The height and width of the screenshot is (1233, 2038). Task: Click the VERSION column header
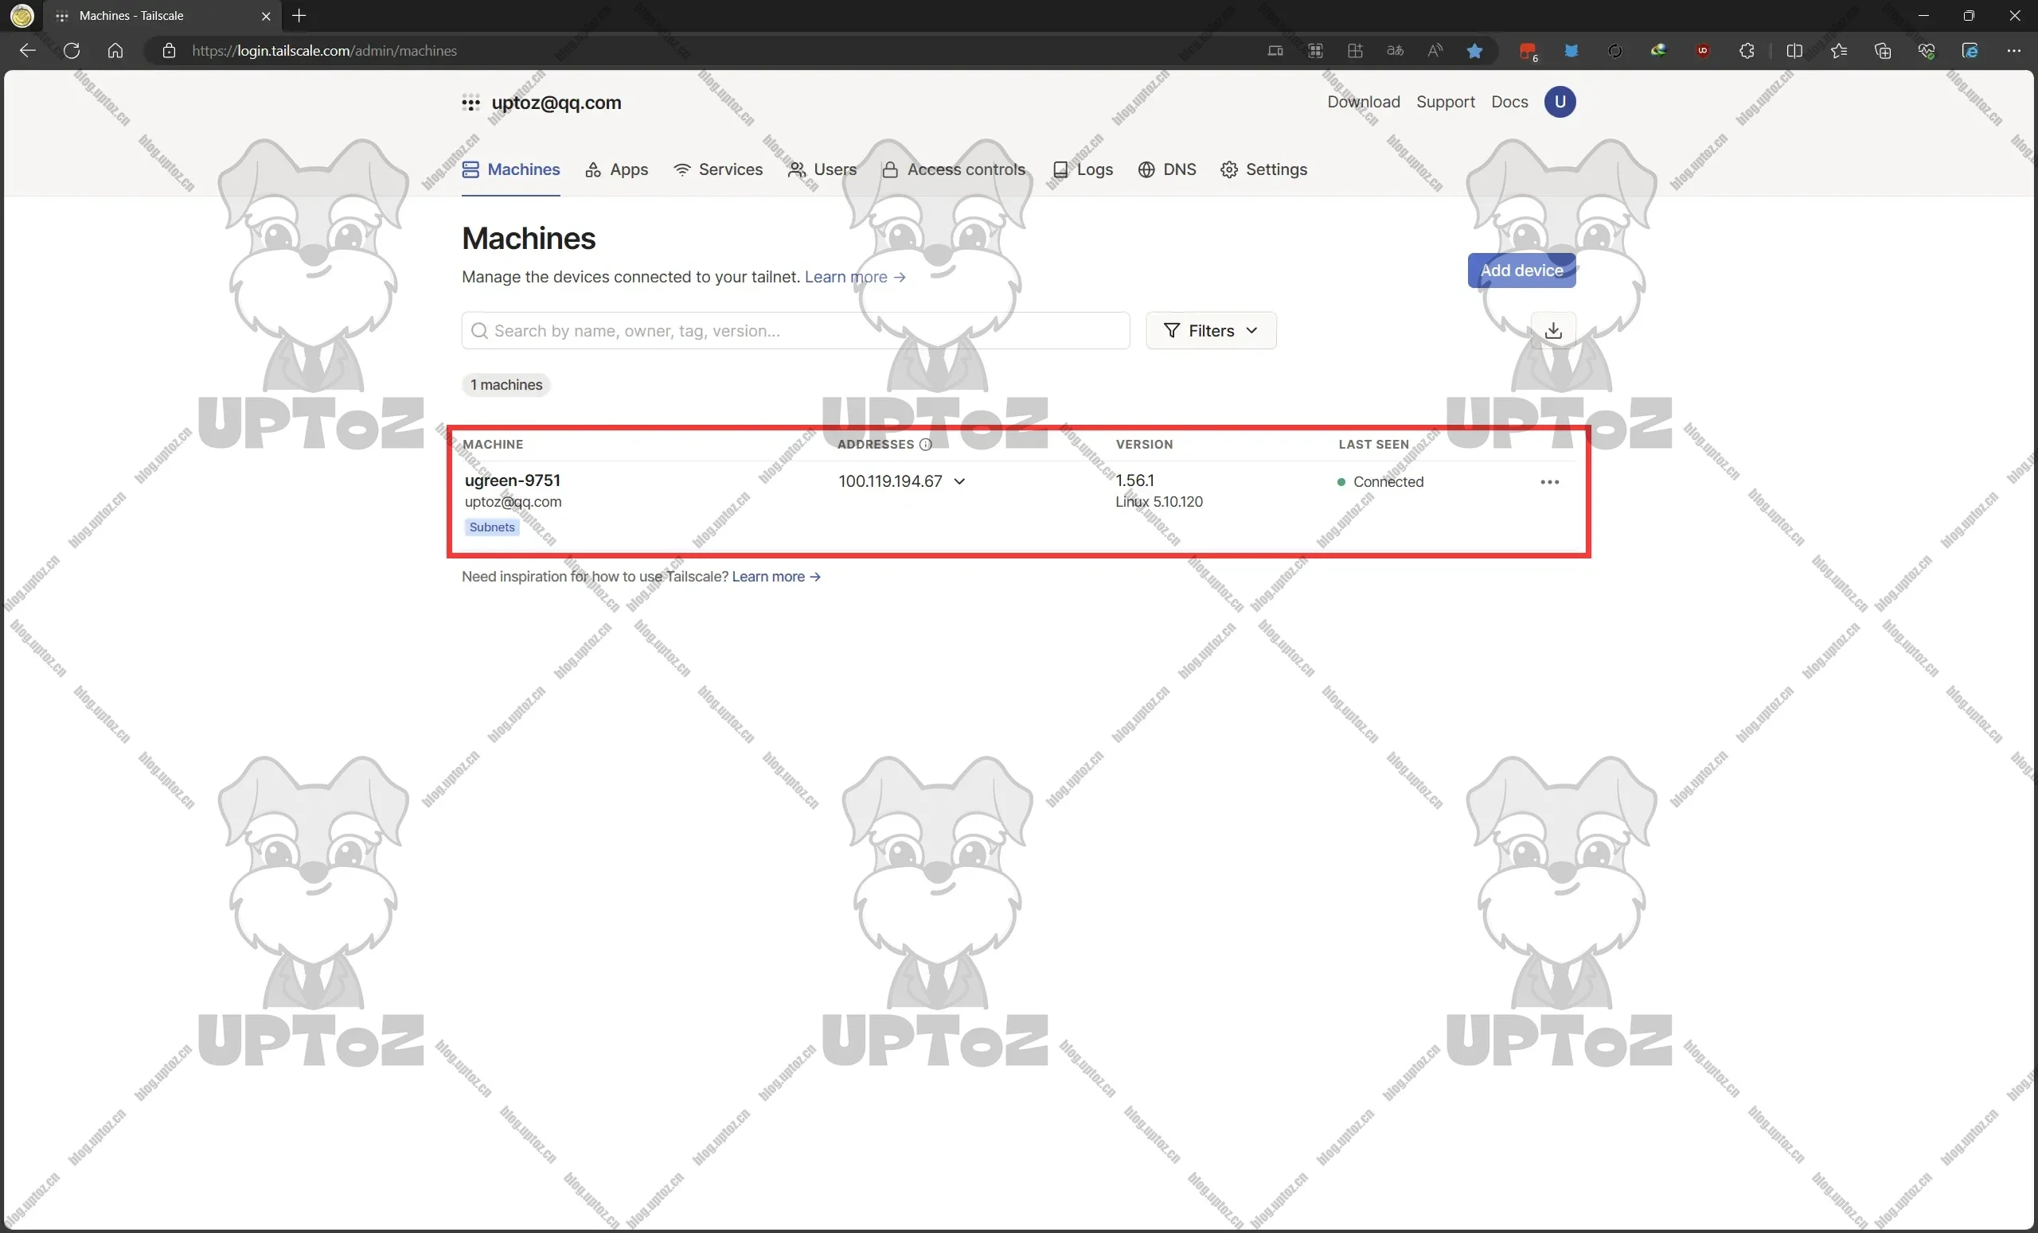1144,445
